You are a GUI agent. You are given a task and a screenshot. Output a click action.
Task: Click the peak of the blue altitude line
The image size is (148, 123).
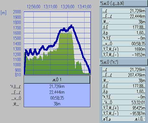pos(71,26)
